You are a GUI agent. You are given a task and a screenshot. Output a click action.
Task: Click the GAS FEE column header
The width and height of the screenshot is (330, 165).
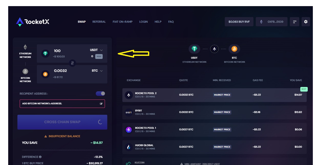coord(258,80)
